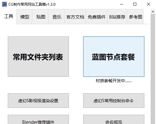The width and height of the screenshot is (156, 124).
Task: Open 虚幻5常用控制台命令
Action: tap(114, 101)
